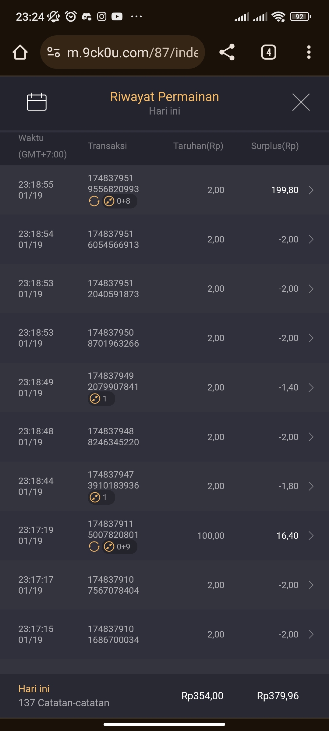Close the Riwayat Permainan panel
The width and height of the screenshot is (329, 731).
pyautogui.click(x=301, y=102)
